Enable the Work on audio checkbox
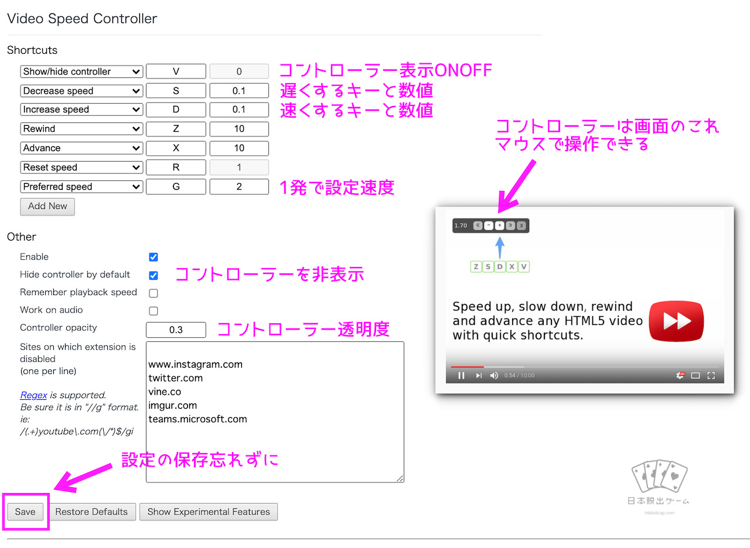Viewport: 750px width, 548px height. tap(154, 310)
